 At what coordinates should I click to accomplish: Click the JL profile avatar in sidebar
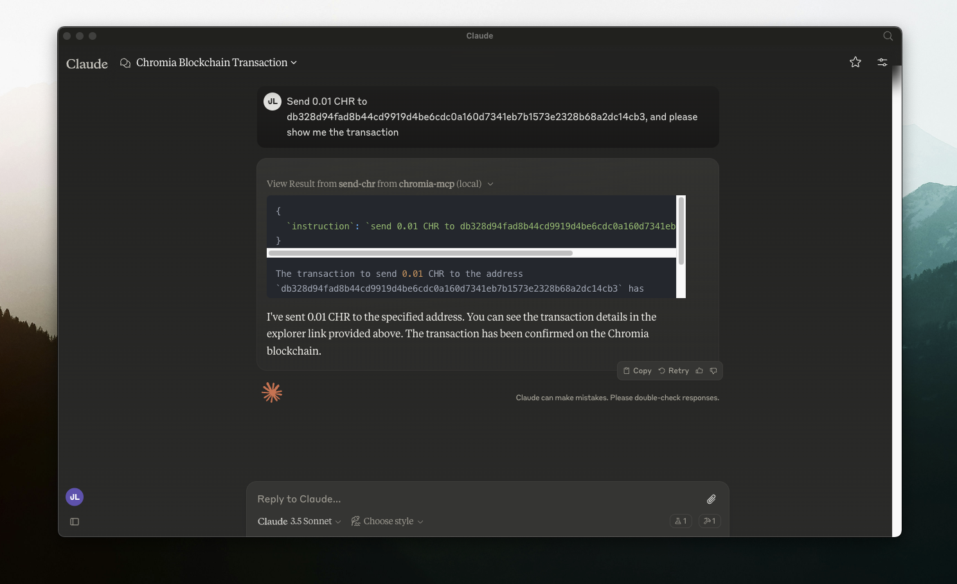75,497
